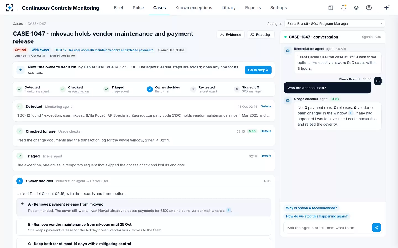
Task: Send the message with the paper plane button
Action: 376,228
